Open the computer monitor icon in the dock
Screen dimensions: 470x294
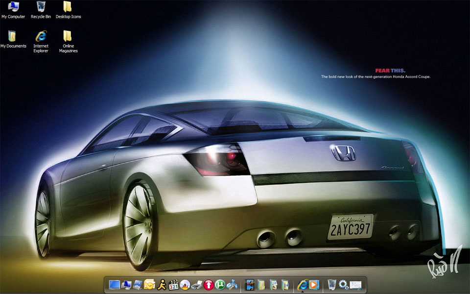[126, 285]
